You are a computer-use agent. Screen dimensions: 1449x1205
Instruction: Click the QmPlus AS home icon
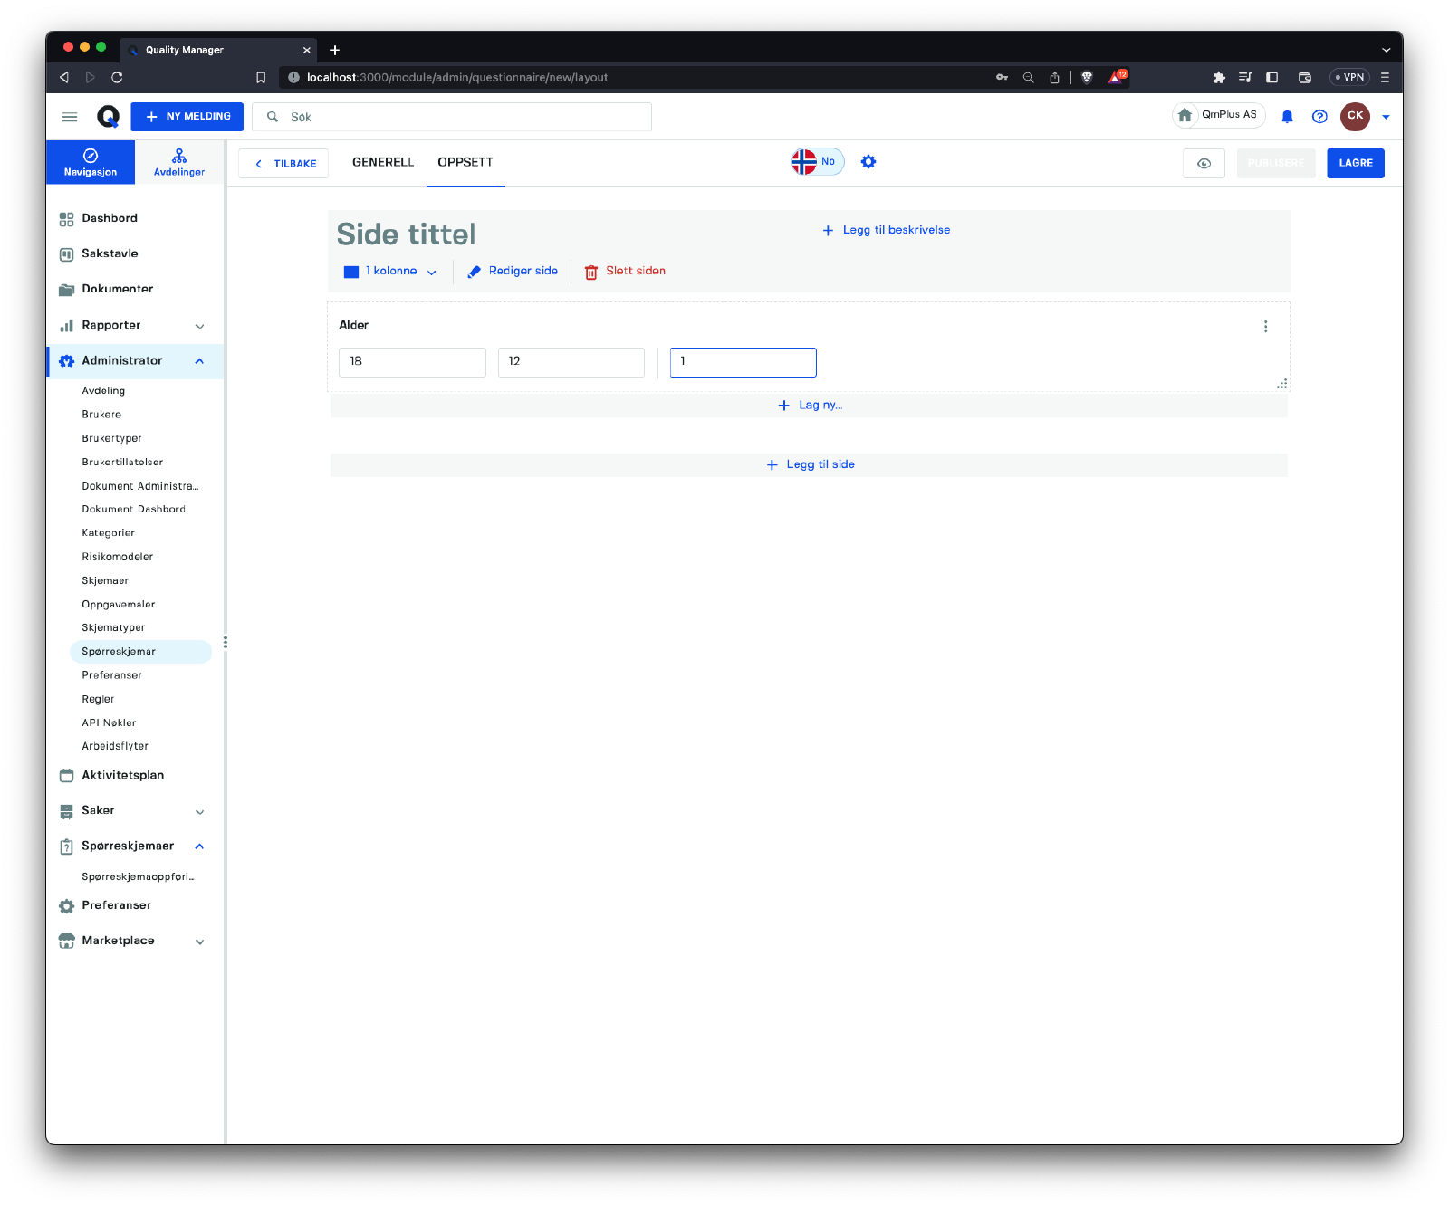(x=1185, y=115)
